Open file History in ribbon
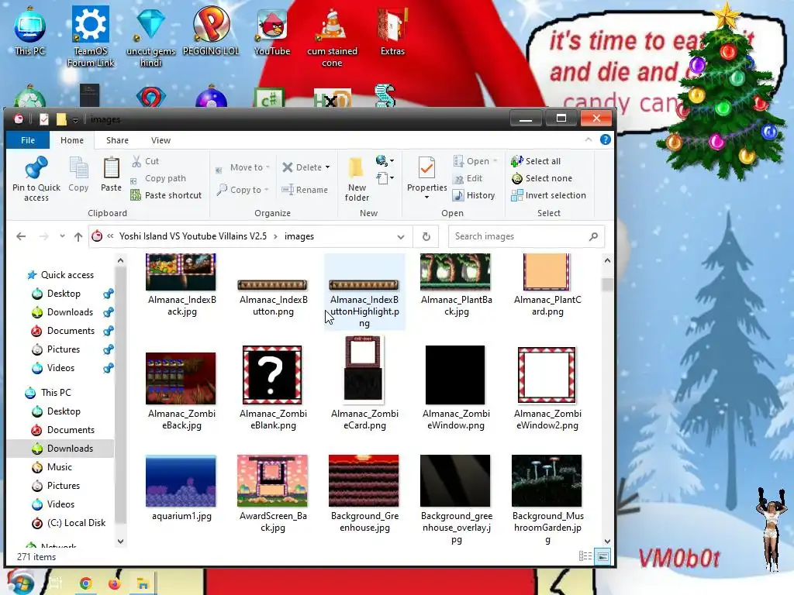This screenshot has height=595, width=794. [x=474, y=195]
